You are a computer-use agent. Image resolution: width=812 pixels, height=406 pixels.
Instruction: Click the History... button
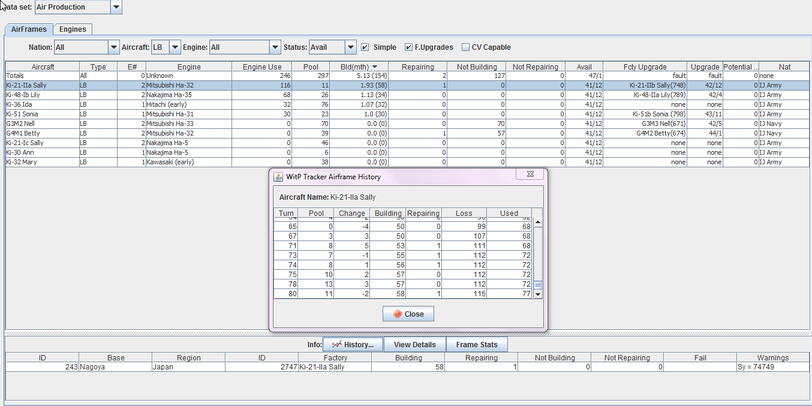pyautogui.click(x=353, y=345)
